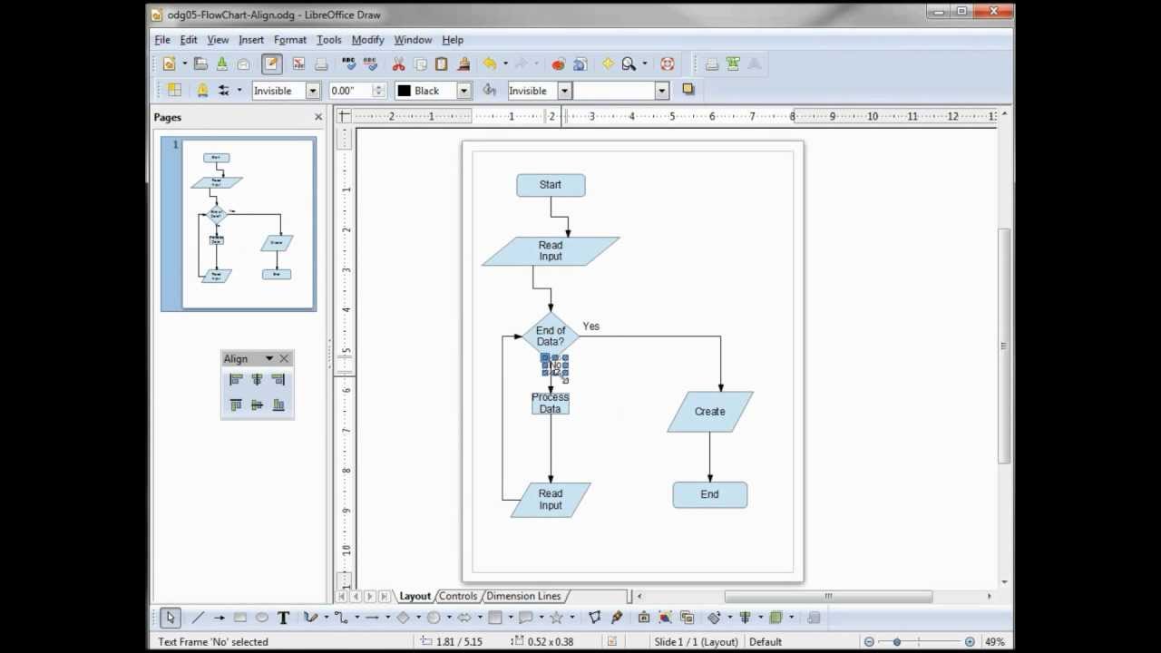The image size is (1161, 653).
Task: Click the Navigator star icon
Action: tap(608, 63)
